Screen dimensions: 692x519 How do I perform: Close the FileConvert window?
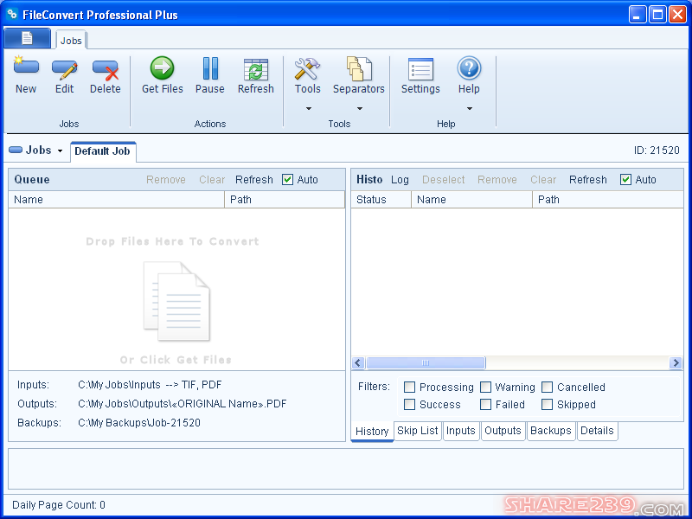point(677,15)
